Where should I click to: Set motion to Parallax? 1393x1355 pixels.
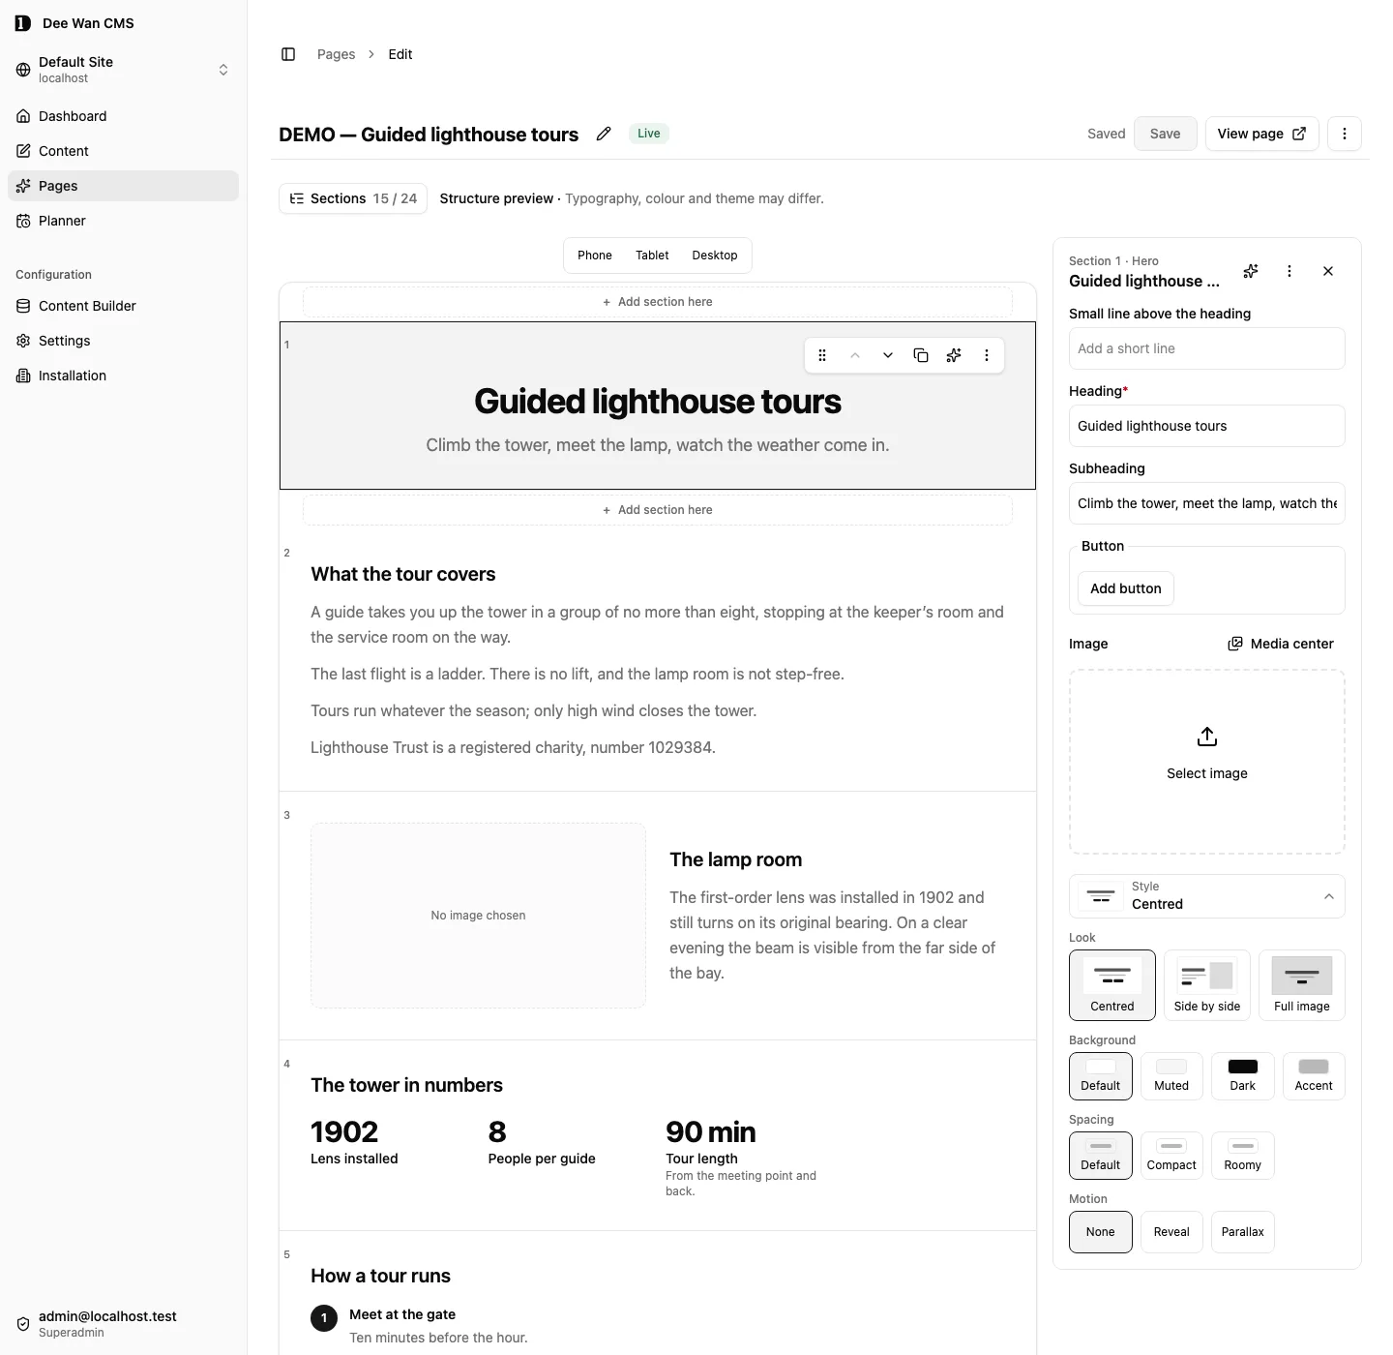pyautogui.click(x=1243, y=1232)
